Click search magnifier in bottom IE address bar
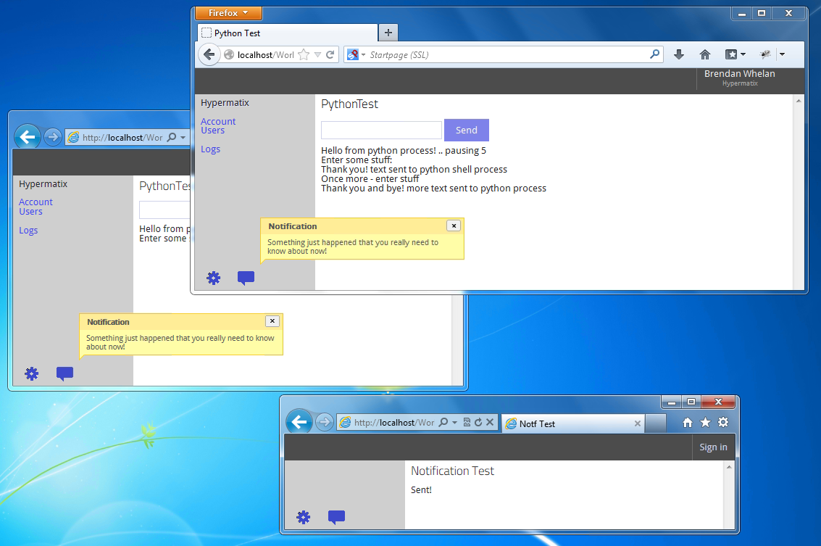The height and width of the screenshot is (546, 821). (443, 422)
